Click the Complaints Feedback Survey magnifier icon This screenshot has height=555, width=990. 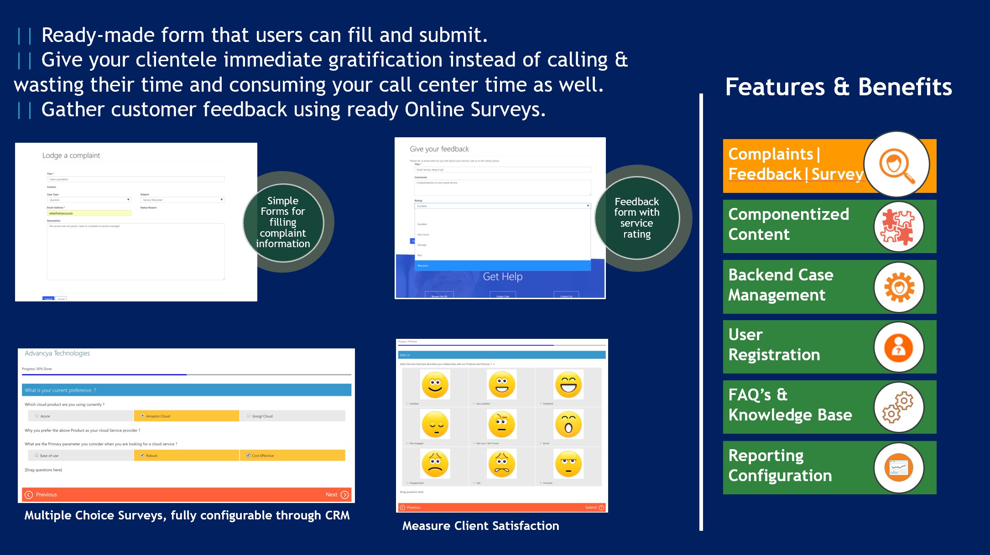(897, 165)
